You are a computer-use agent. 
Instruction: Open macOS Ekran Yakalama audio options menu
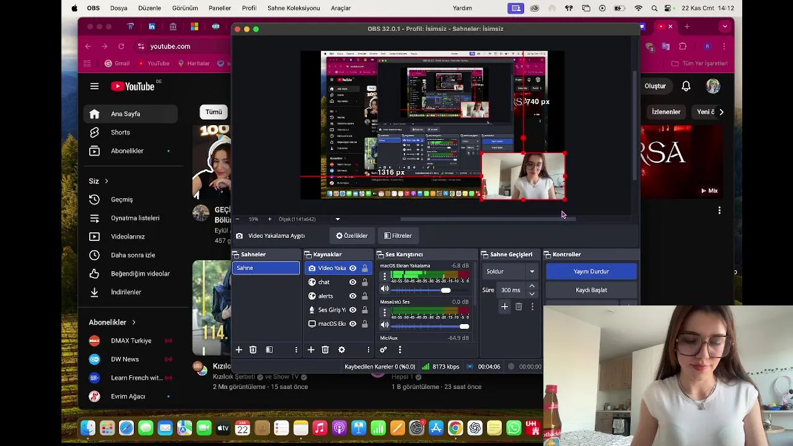tap(385, 277)
